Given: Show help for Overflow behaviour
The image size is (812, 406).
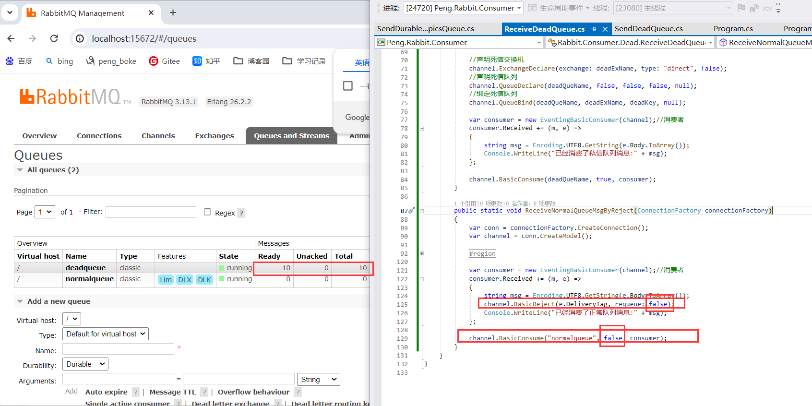Looking at the screenshot, I should click(298, 392).
